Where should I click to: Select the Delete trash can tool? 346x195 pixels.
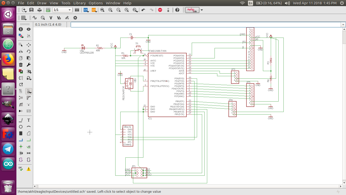pos(21,65)
